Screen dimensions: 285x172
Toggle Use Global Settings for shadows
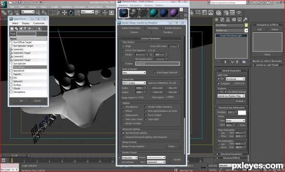(226, 92)
